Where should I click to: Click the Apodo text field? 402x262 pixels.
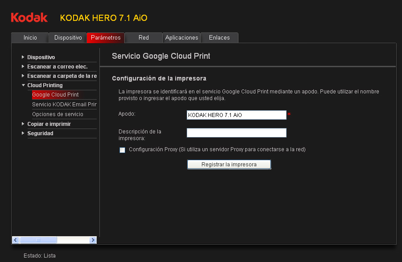tap(236, 115)
